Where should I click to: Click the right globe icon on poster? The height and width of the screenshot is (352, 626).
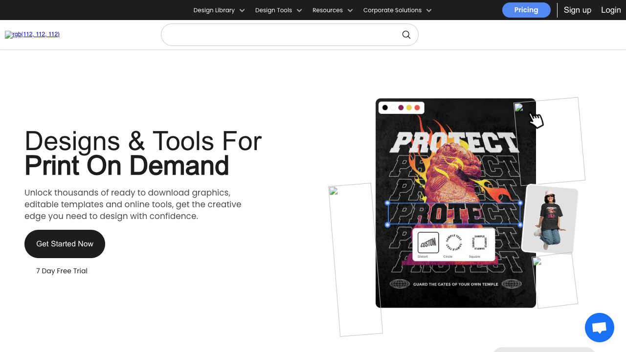point(512,284)
